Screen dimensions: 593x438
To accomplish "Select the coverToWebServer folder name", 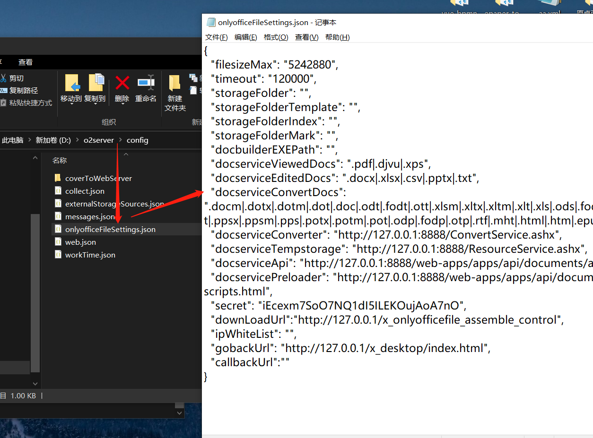I will [x=98, y=178].
